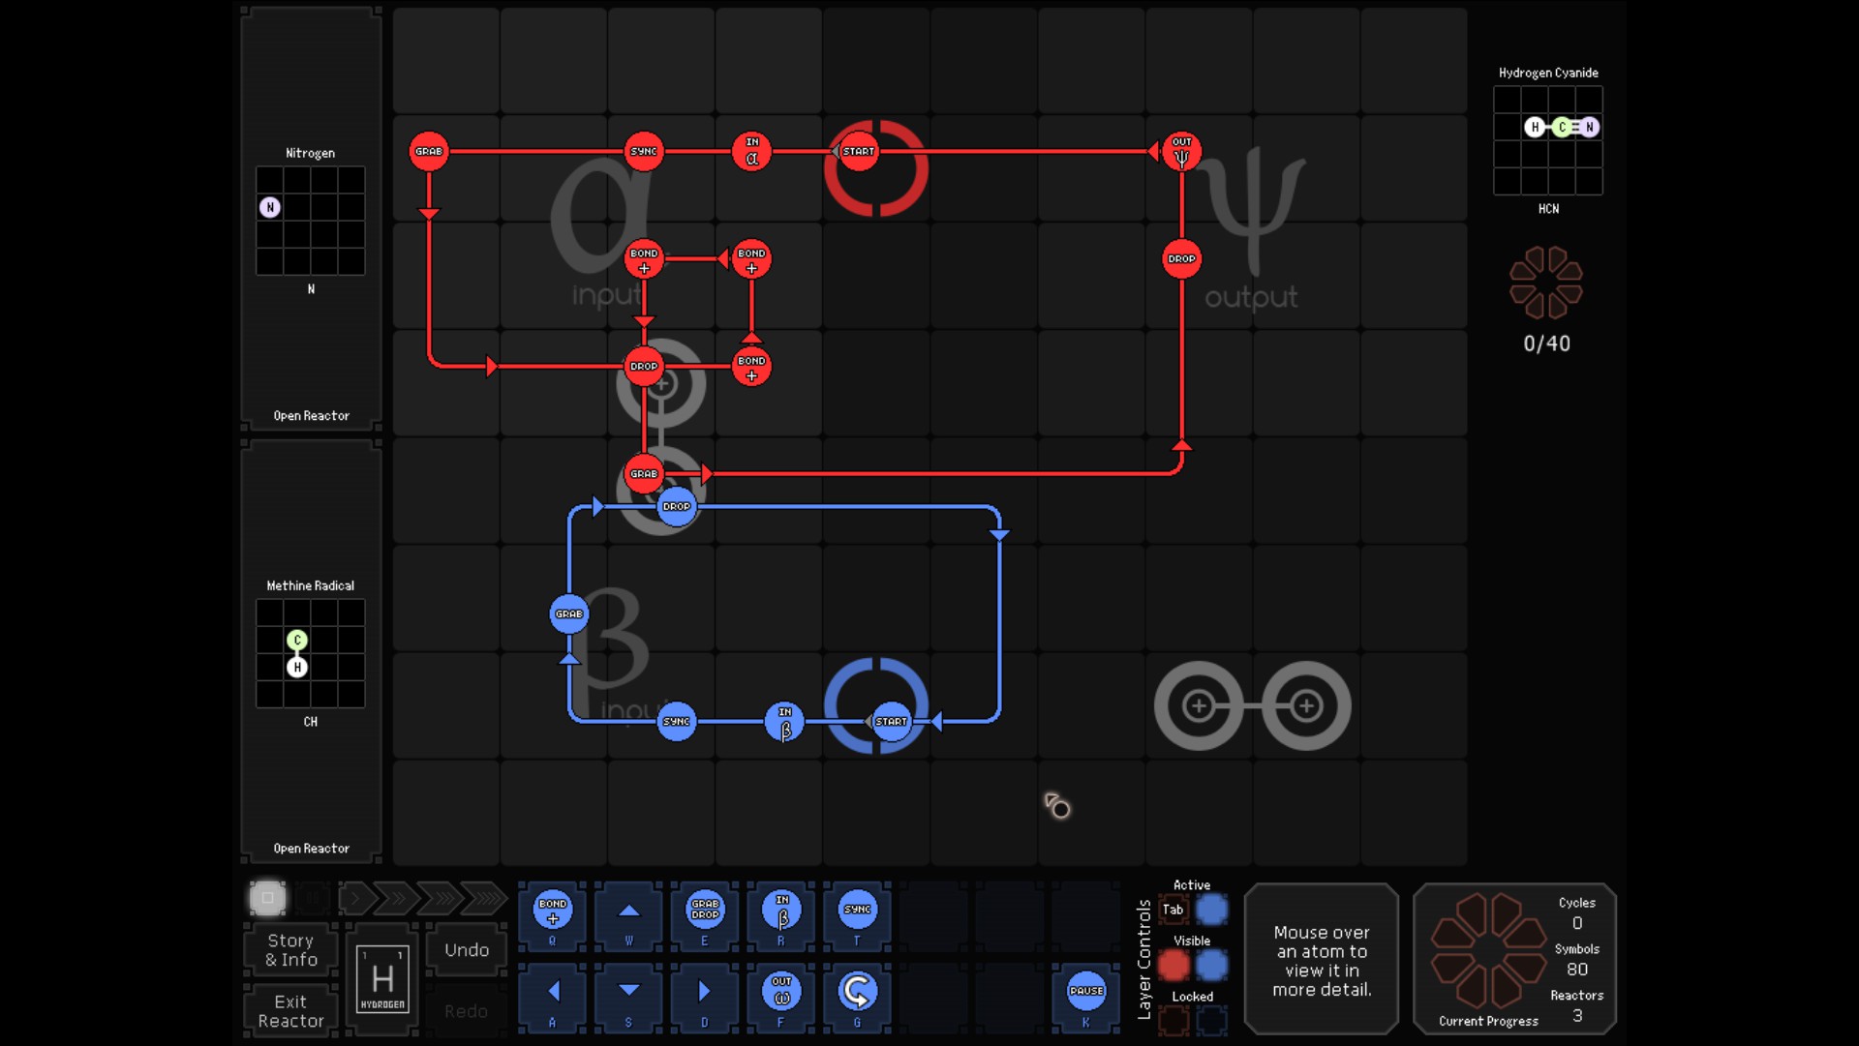Undo the last action

[x=467, y=950]
